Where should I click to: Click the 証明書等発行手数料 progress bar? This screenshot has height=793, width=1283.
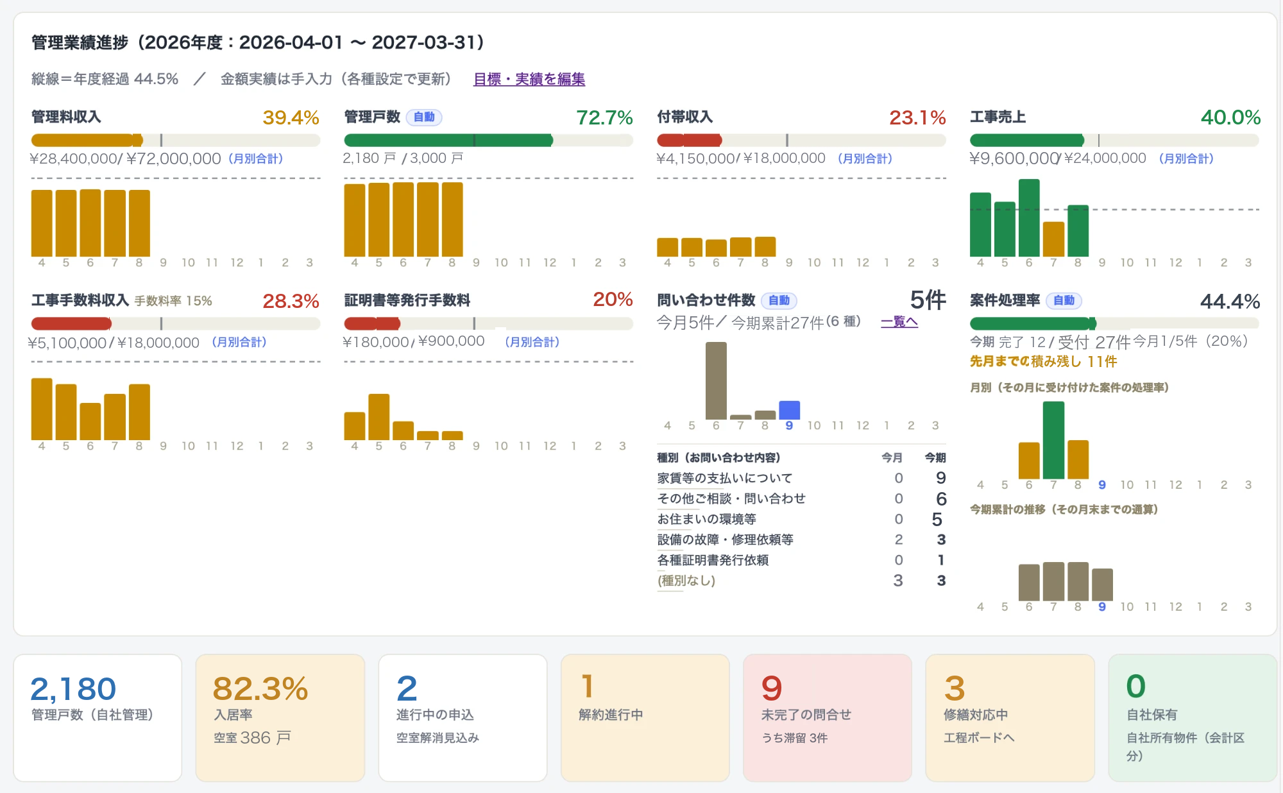pyautogui.click(x=488, y=323)
